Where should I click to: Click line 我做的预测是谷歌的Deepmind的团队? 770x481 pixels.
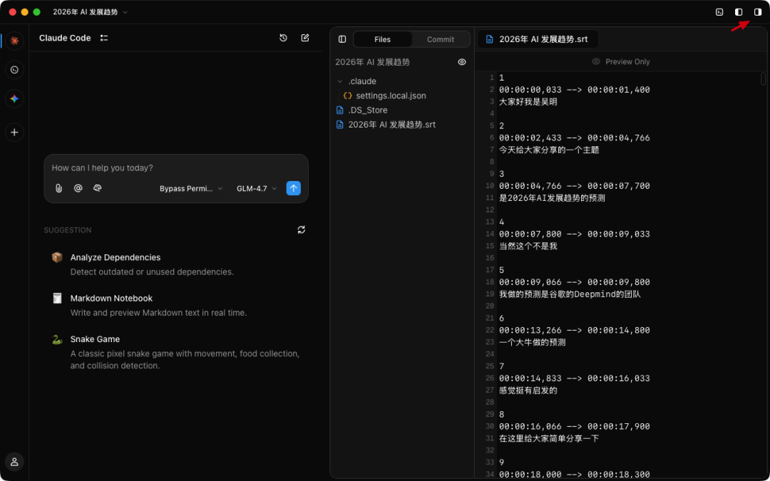570,294
